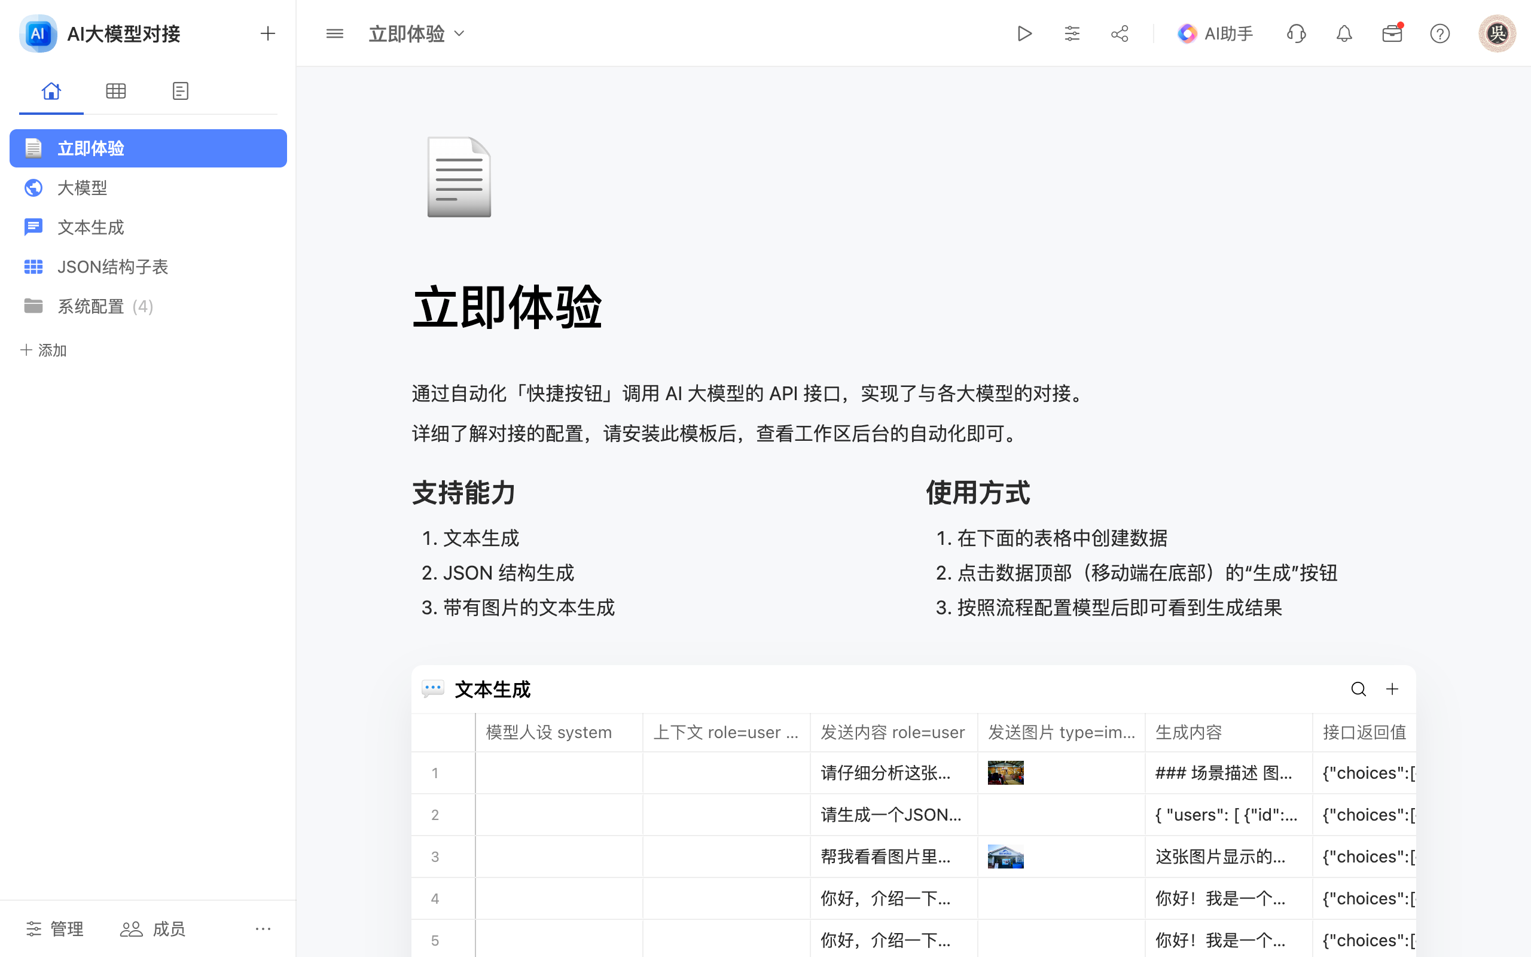Image resolution: width=1531 pixels, height=957 pixels.
Task: Open the settings sliders icon in toolbar
Action: (x=1072, y=33)
